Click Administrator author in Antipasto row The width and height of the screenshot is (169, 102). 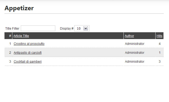point(135,53)
